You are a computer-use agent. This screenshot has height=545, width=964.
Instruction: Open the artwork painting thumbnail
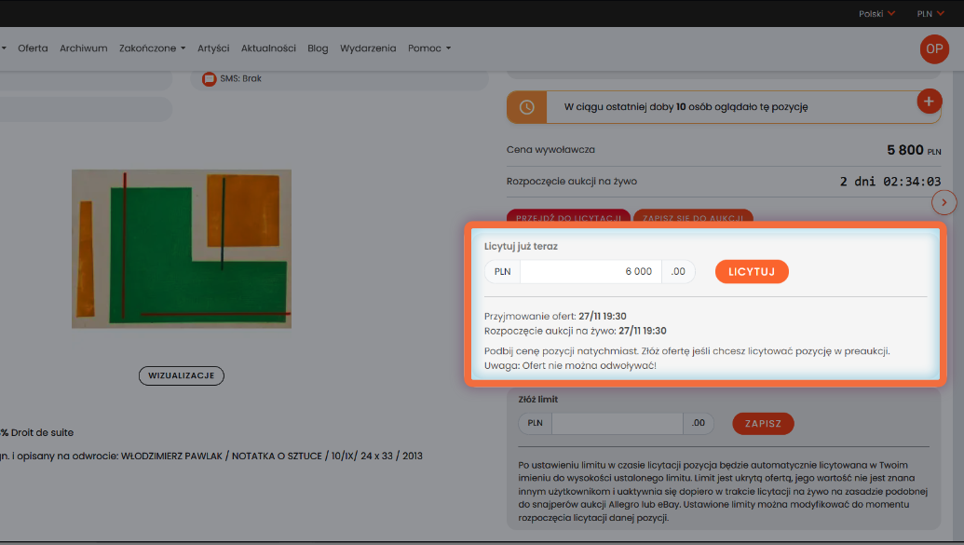point(182,249)
